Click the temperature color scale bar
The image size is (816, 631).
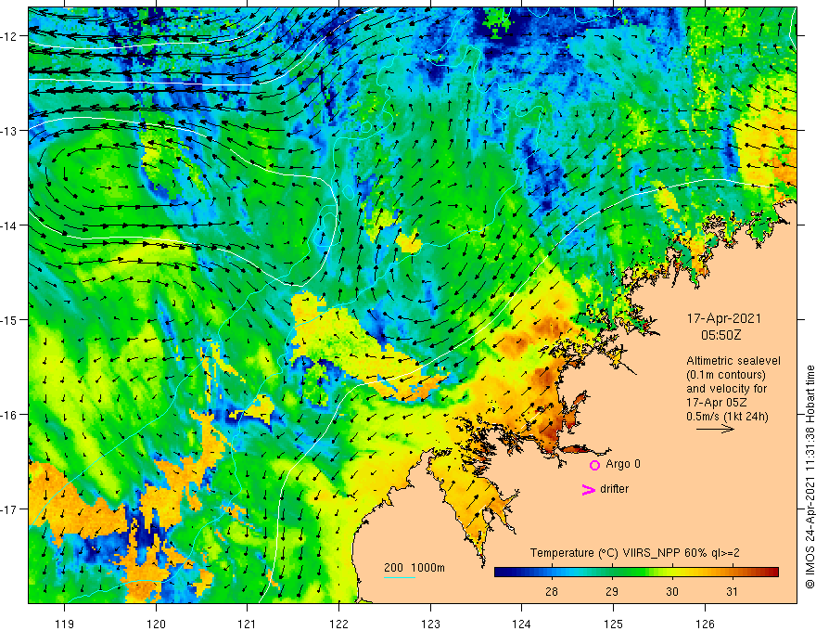(636, 573)
